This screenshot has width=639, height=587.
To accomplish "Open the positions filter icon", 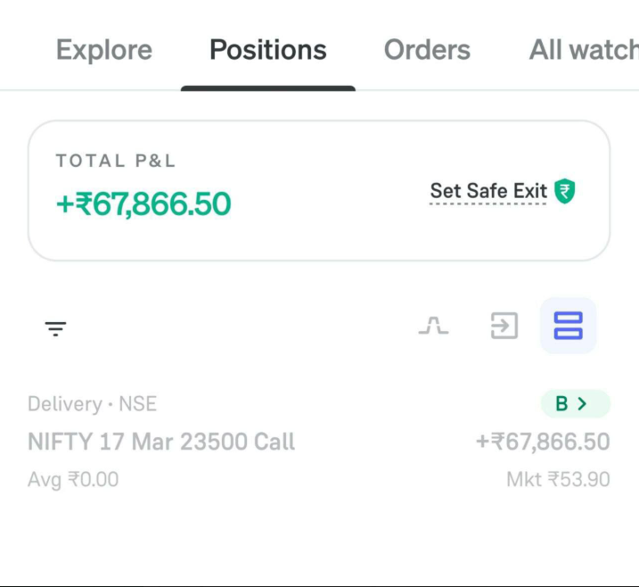I will (x=55, y=328).
